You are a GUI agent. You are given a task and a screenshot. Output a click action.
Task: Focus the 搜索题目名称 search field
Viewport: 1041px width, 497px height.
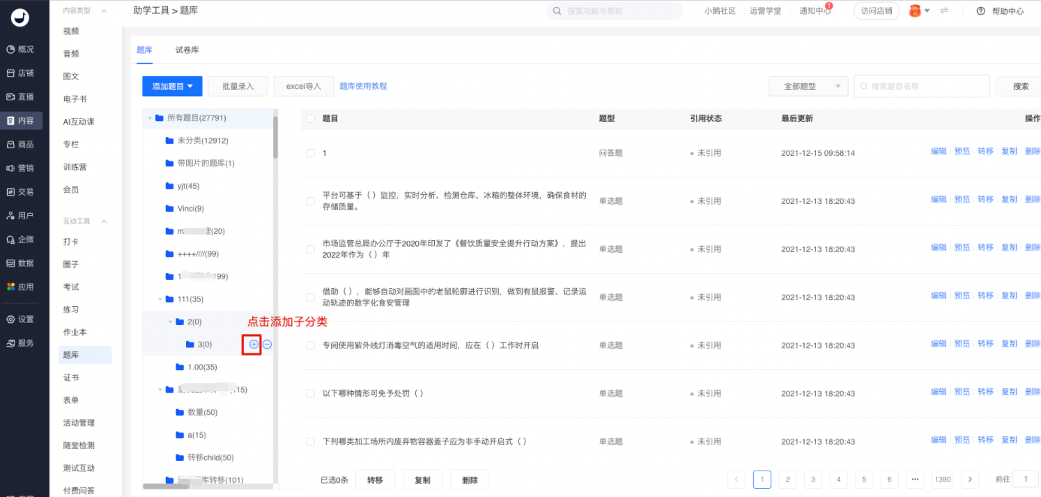[x=922, y=86]
